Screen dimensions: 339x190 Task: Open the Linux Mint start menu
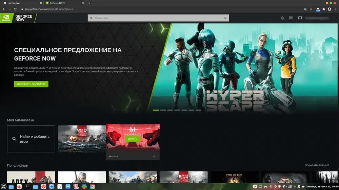click(x=3, y=187)
